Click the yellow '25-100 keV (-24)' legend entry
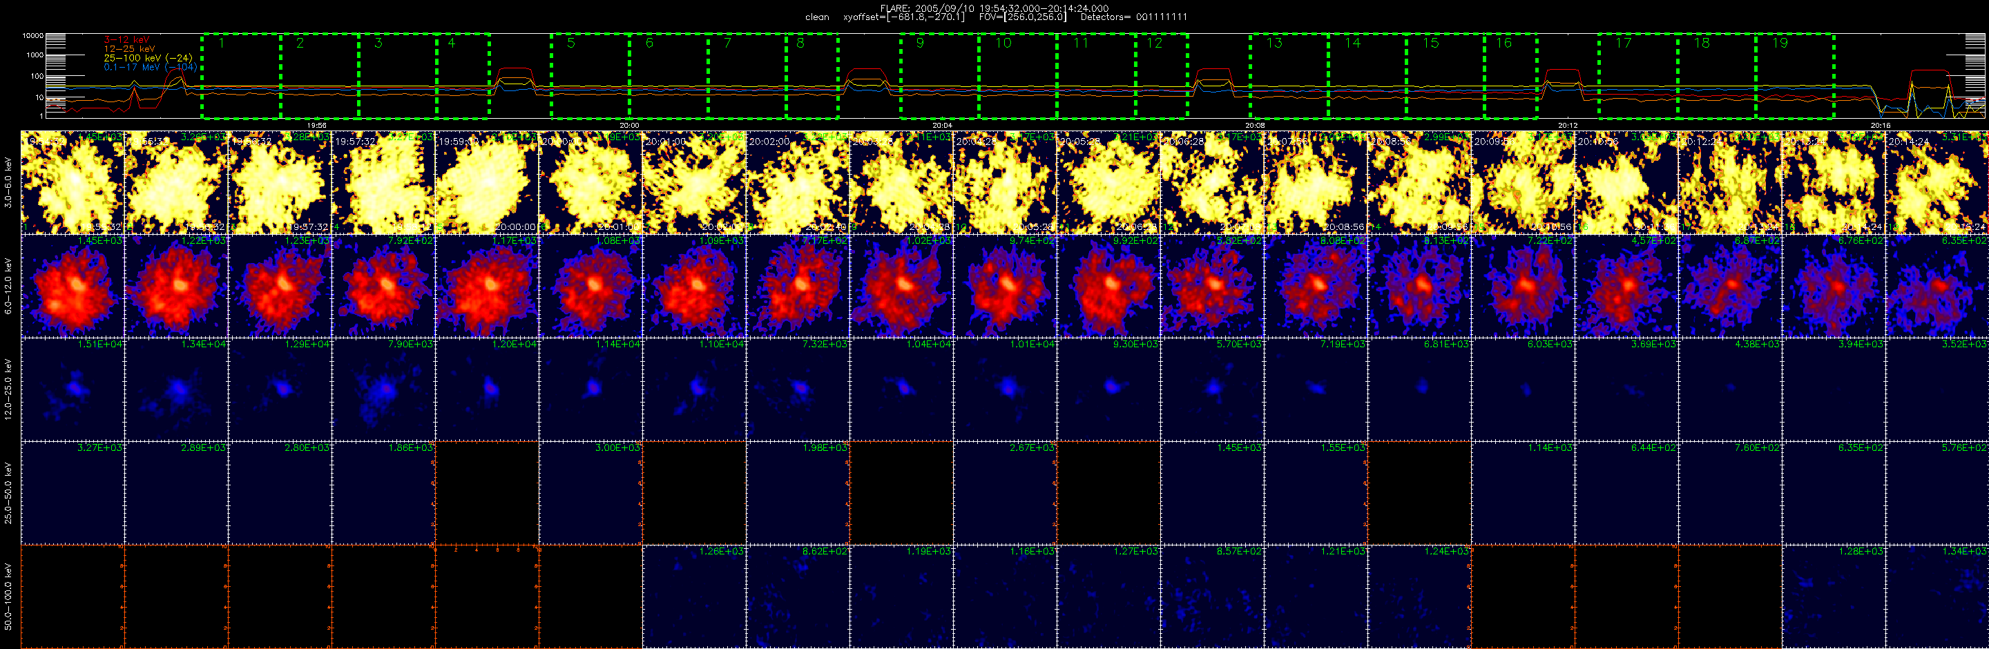The image size is (1989, 649). click(x=148, y=58)
